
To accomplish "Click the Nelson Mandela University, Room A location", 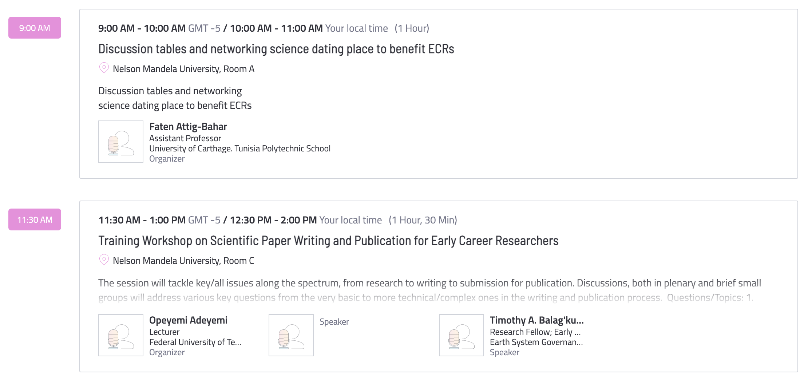I will (183, 69).
